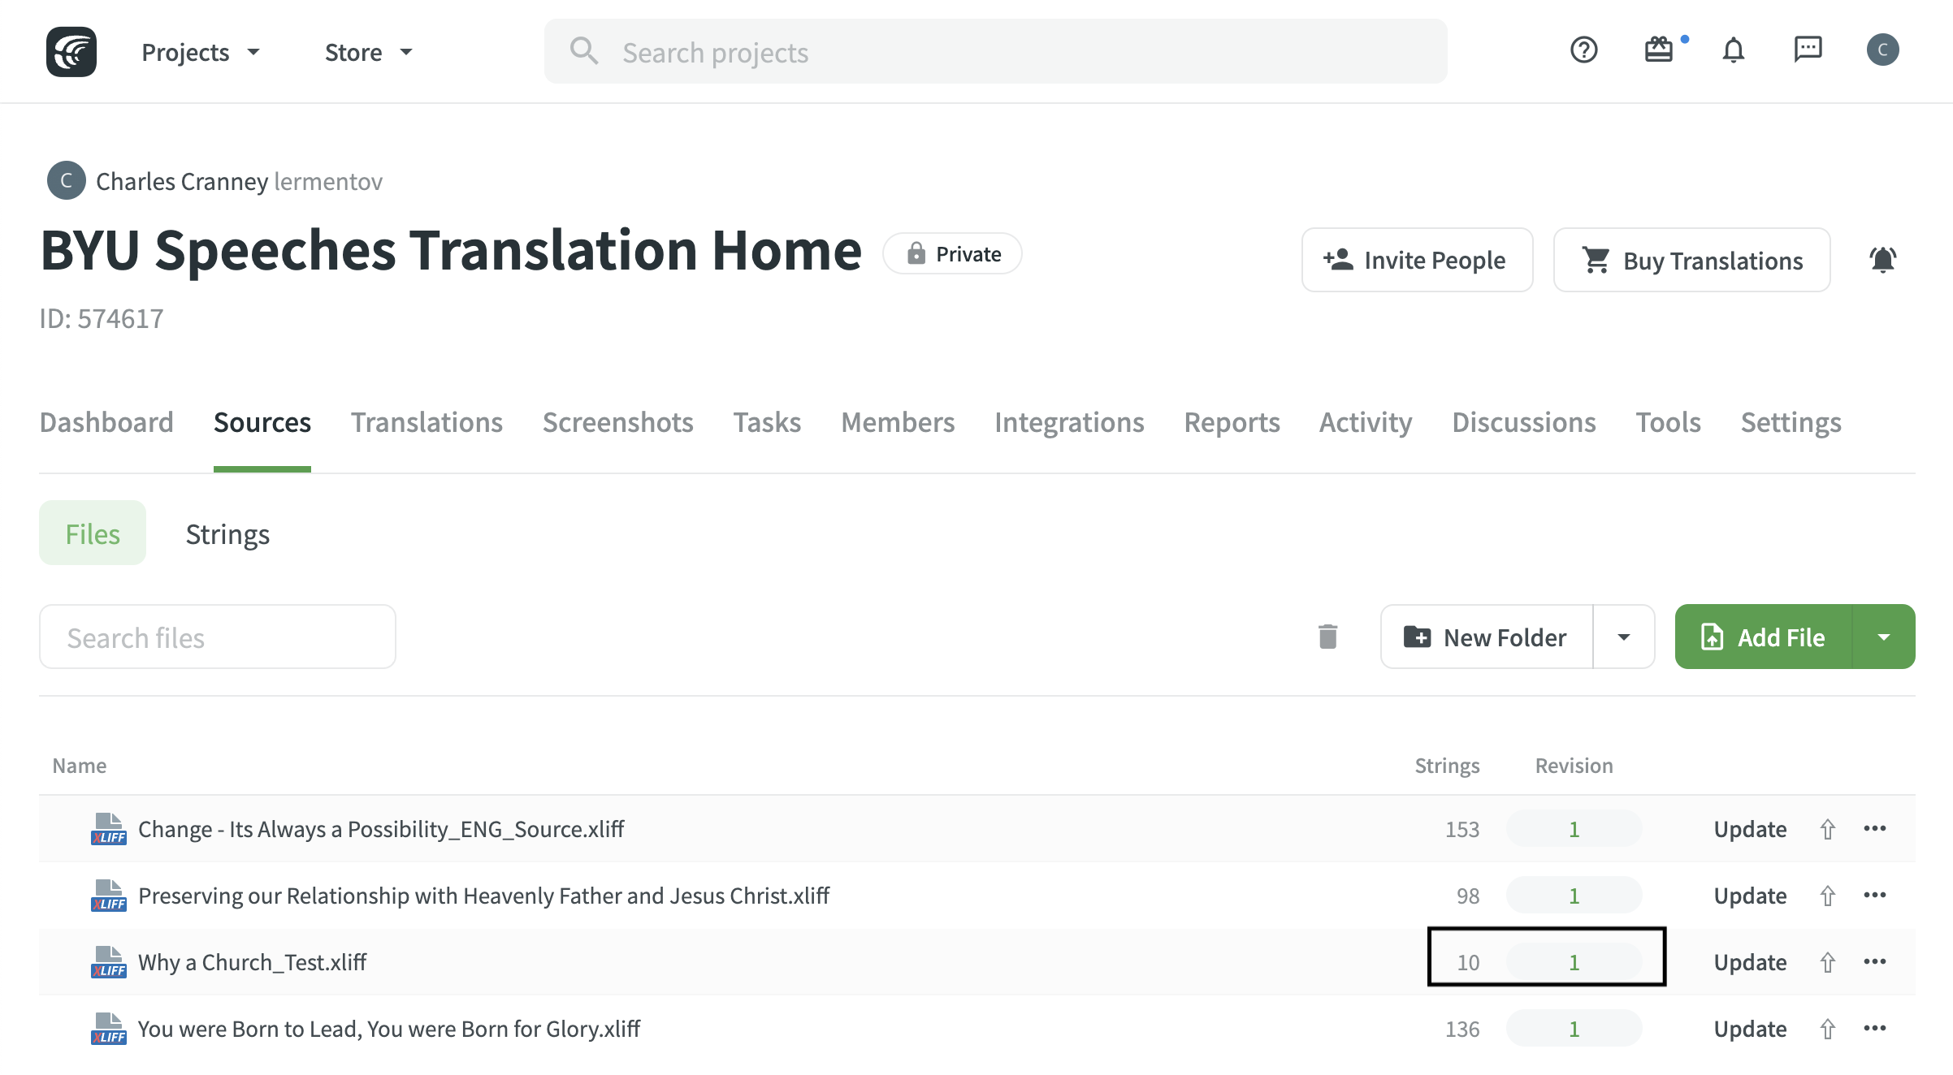Select the Files sub-tab

[x=93, y=533]
